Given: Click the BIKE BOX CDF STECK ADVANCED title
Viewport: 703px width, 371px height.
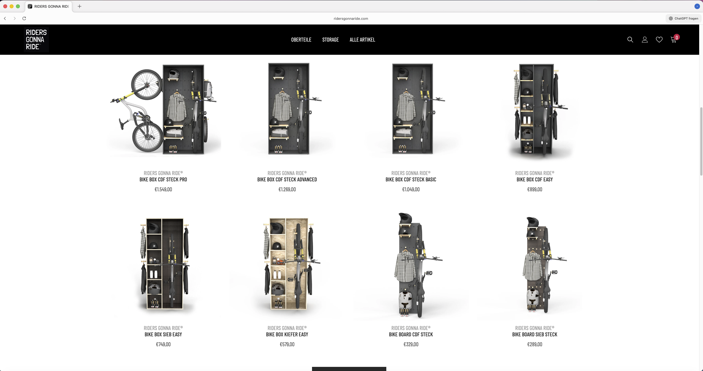Looking at the screenshot, I should pyautogui.click(x=287, y=179).
